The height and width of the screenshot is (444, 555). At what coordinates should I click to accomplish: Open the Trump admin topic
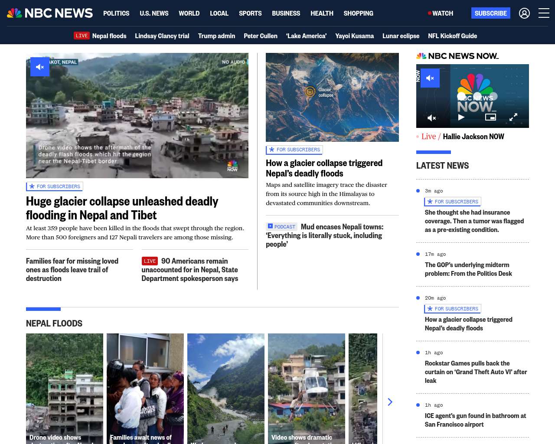pos(216,36)
